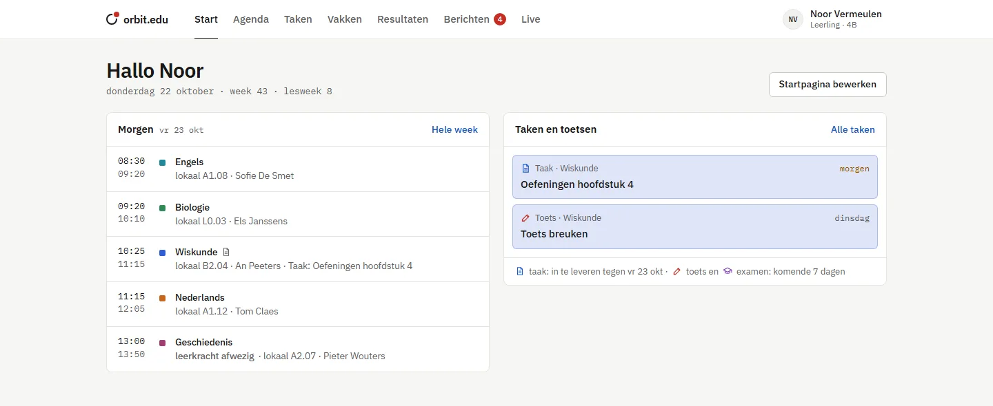993x406 pixels.
Task: Open the Agenda tab
Action: coord(251,19)
